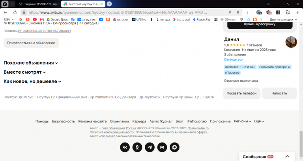This screenshot has width=303, height=161.
Task: Open Yandex bookmark icon
Action: (28, 19)
